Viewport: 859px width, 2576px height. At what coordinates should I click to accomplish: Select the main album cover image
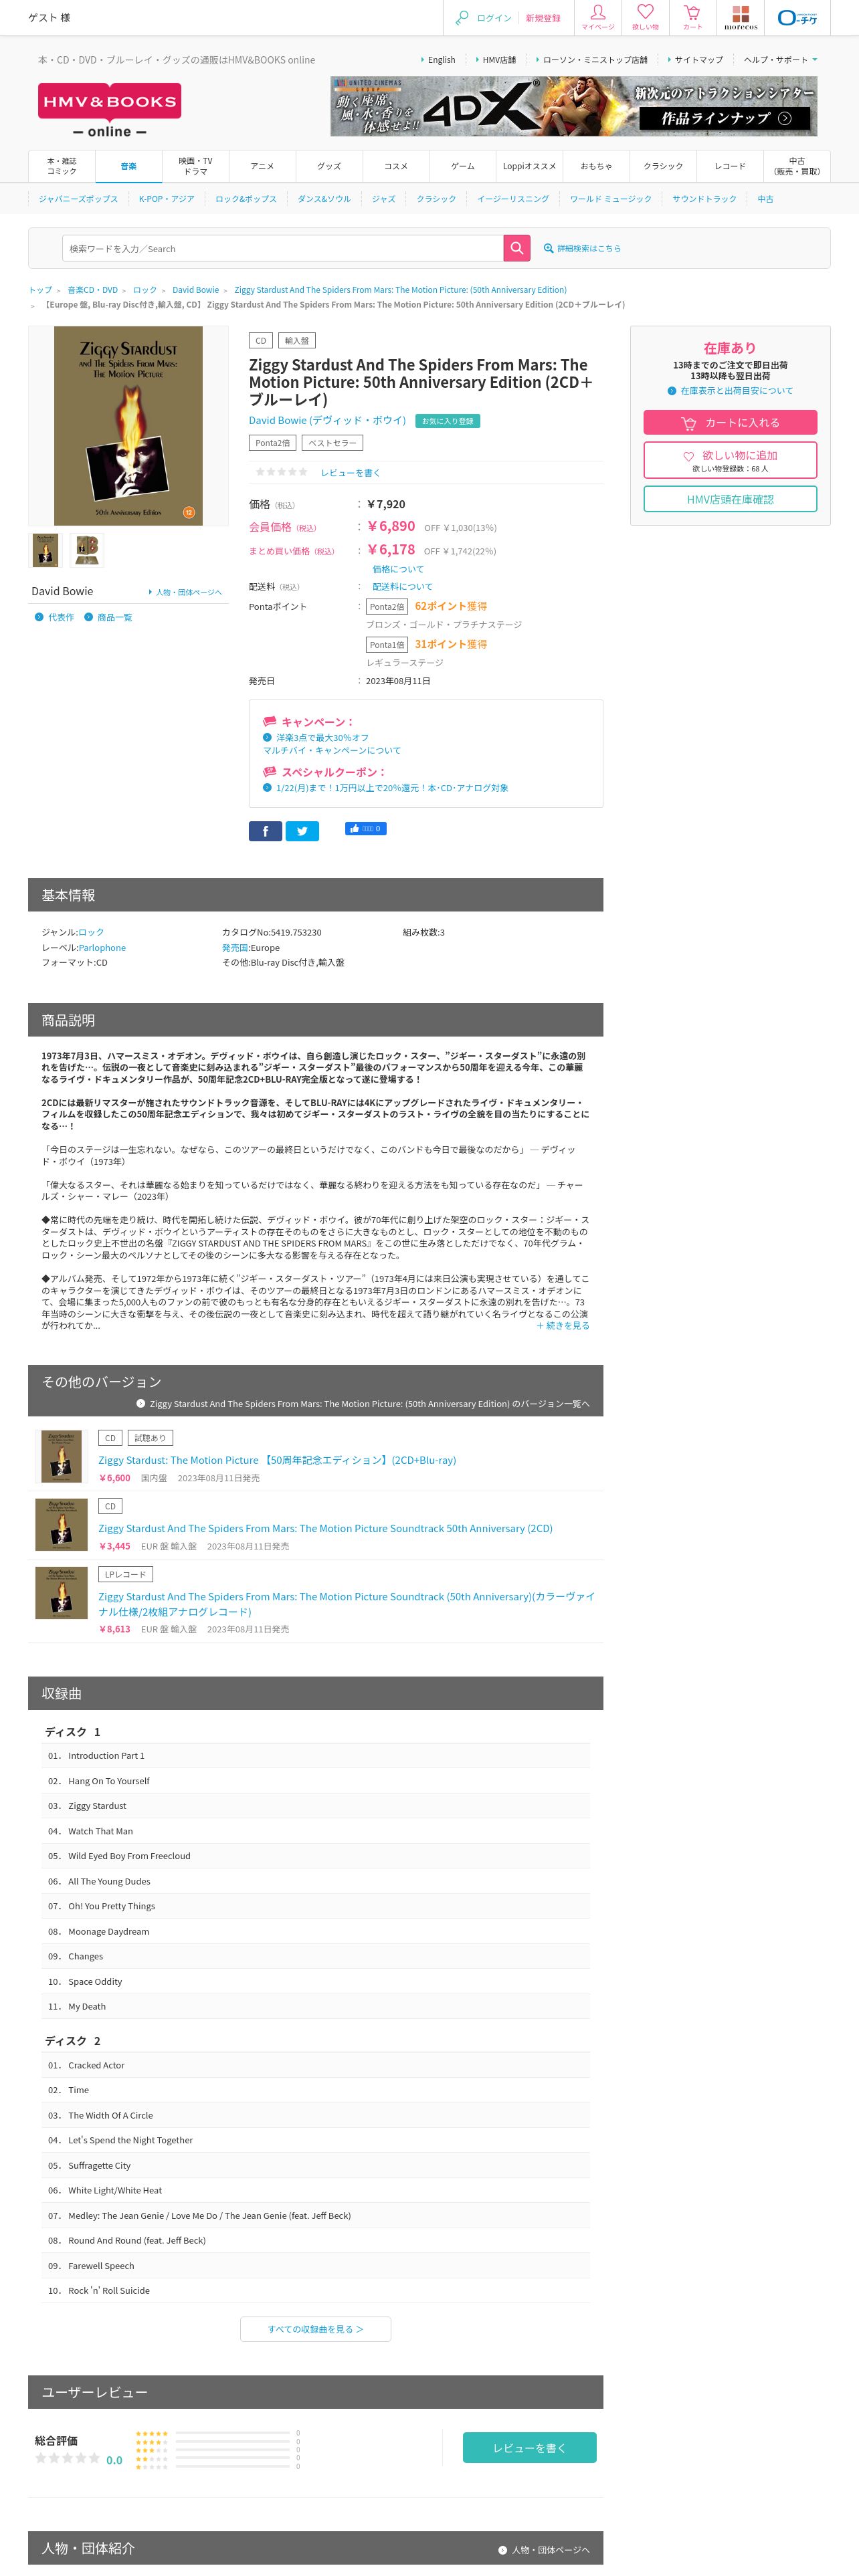pyautogui.click(x=128, y=425)
